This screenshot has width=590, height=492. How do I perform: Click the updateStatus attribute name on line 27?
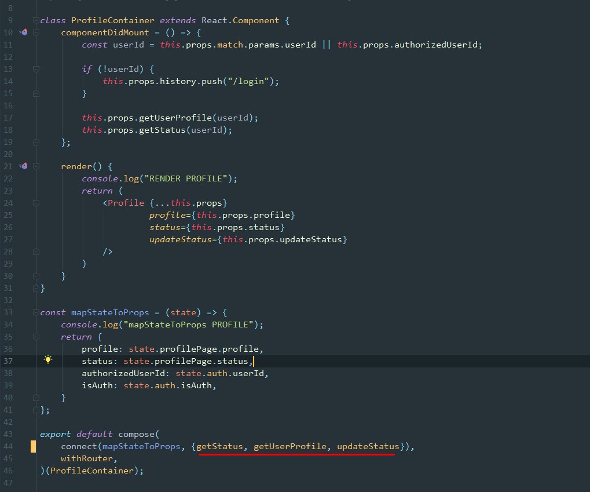(x=181, y=239)
